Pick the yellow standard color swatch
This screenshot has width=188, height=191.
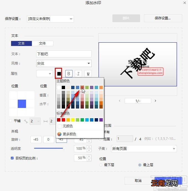73,120
